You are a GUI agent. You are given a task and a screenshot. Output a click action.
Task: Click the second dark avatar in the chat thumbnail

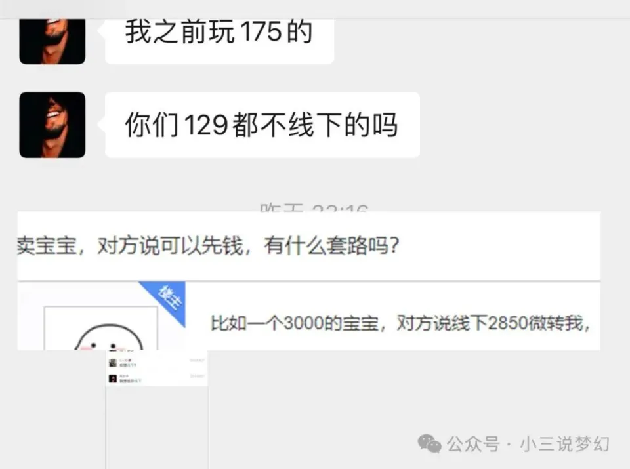113,378
